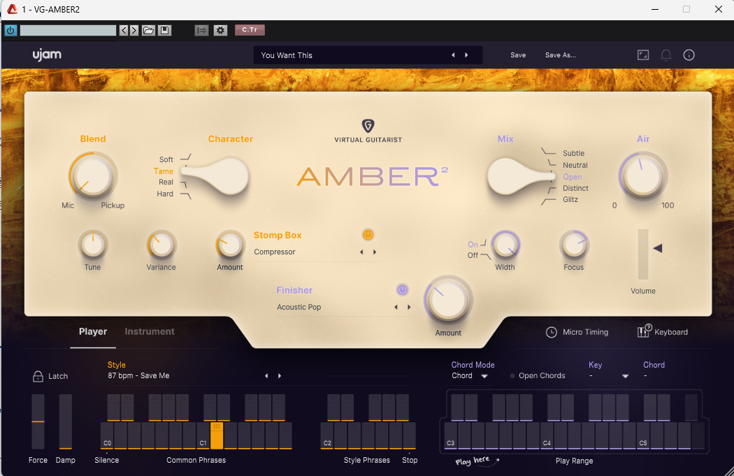Click the Tune knob

[x=93, y=245]
